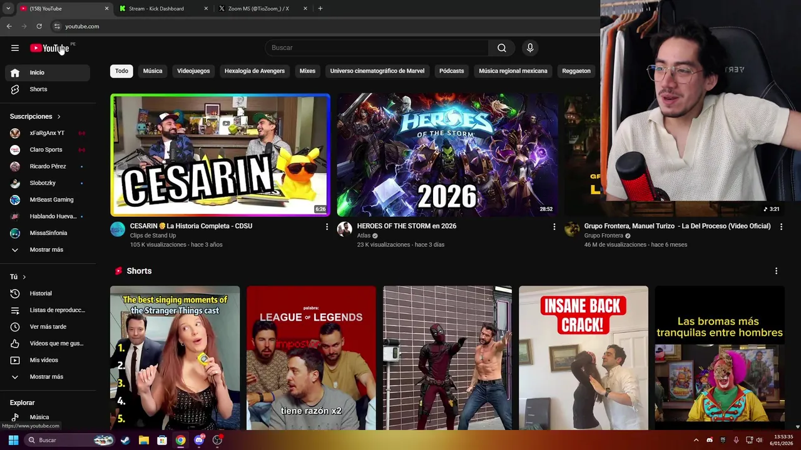Expand Suscripciones section chevron
The height and width of the screenshot is (450, 801).
pyautogui.click(x=59, y=117)
